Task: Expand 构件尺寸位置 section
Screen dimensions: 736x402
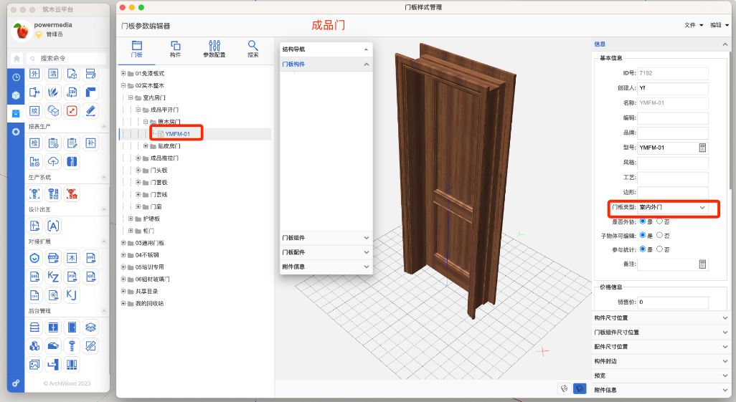Action: 661,318
